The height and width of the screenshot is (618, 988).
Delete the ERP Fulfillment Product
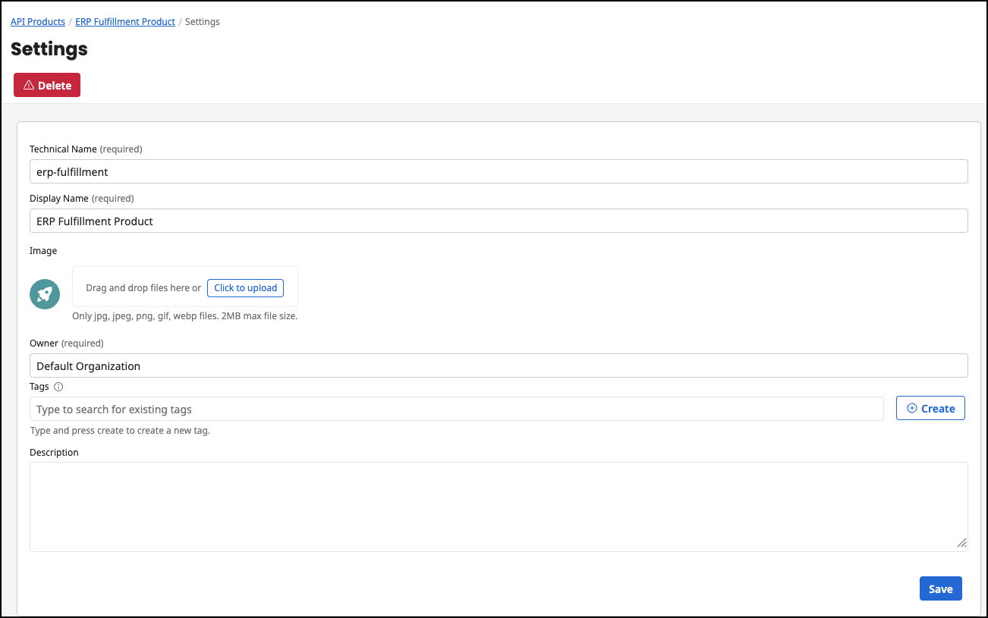[x=46, y=85]
